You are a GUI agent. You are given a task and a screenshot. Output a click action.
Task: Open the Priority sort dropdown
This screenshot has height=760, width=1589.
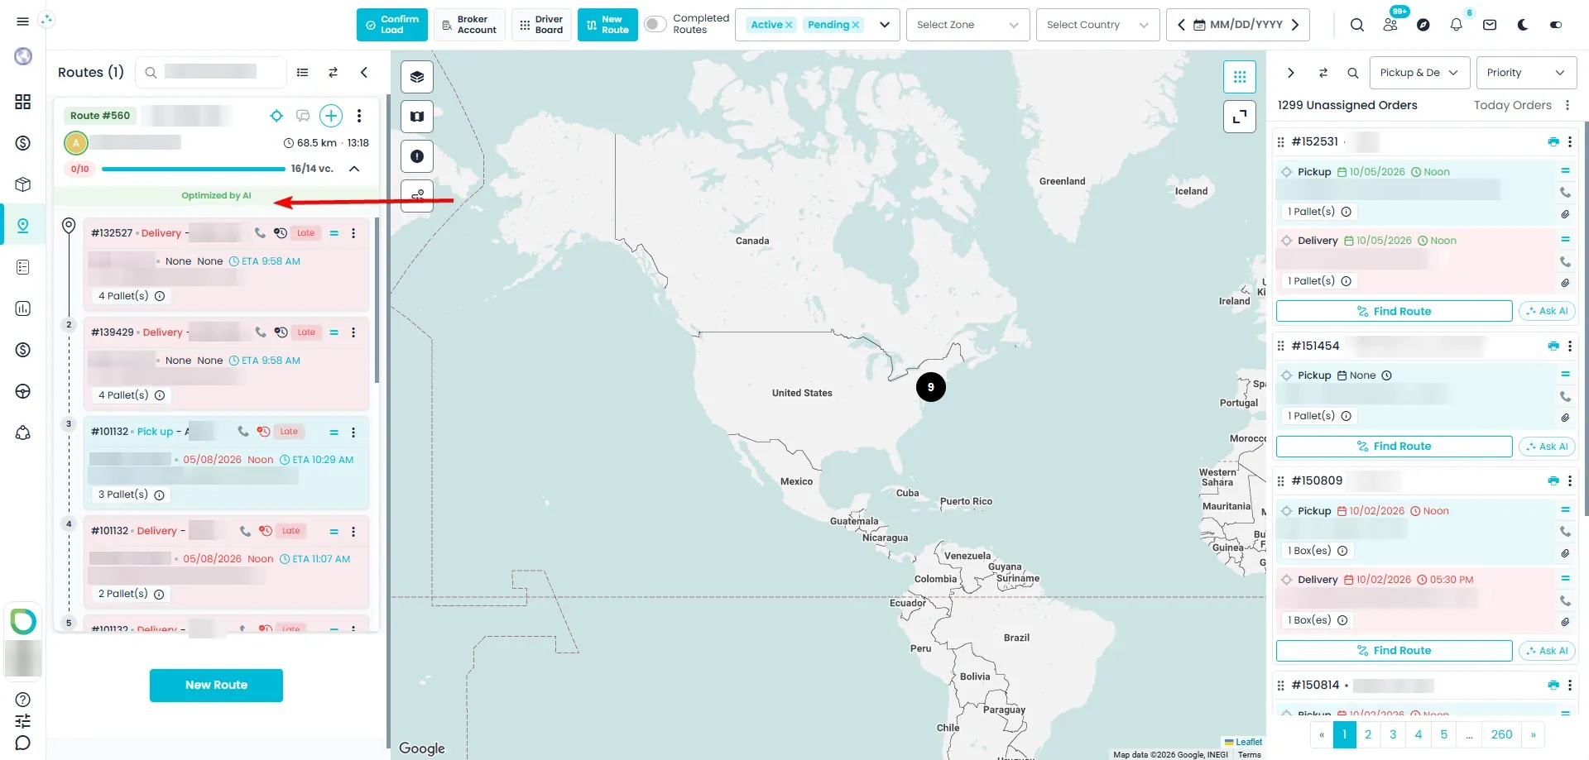tap(1526, 73)
